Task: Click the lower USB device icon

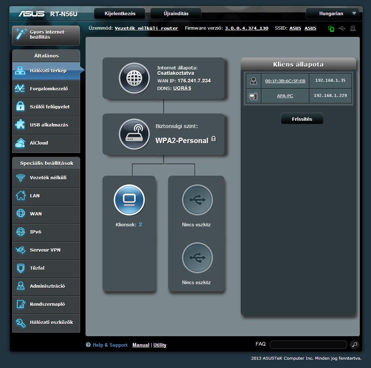Action: click(197, 258)
